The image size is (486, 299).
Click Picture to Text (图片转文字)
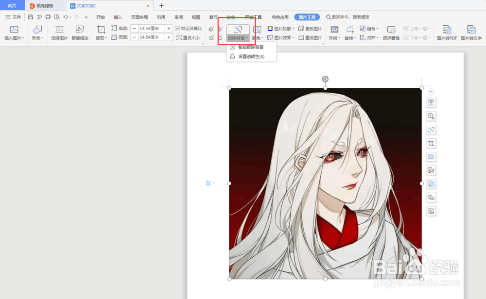coord(471,33)
